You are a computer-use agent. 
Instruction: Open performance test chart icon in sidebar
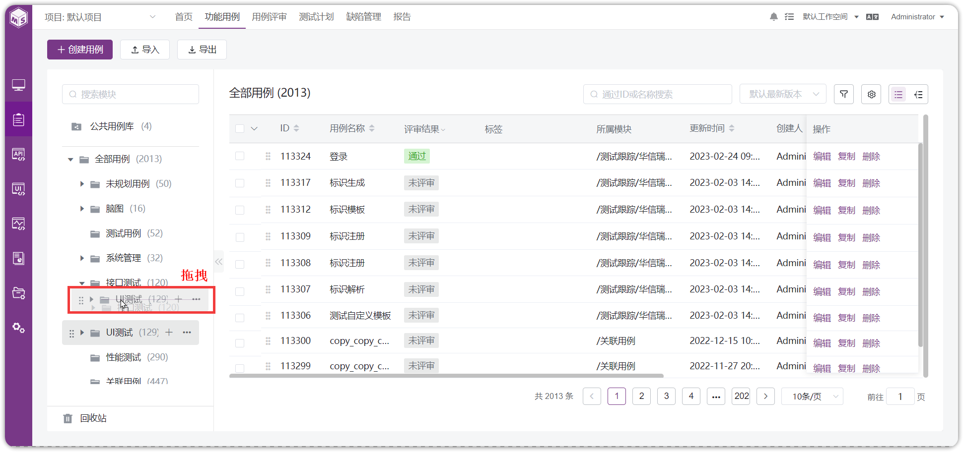(18, 224)
